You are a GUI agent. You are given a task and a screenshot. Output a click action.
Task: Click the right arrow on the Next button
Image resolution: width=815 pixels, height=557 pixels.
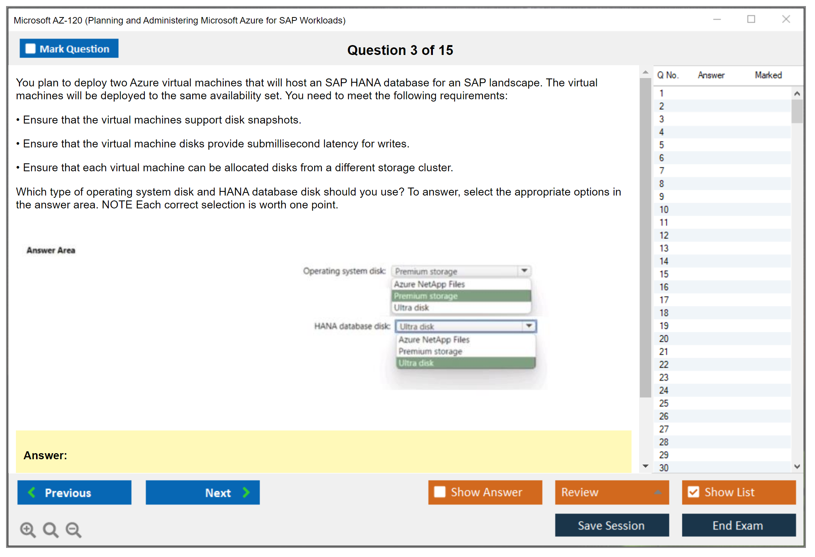tap(246, 492)
